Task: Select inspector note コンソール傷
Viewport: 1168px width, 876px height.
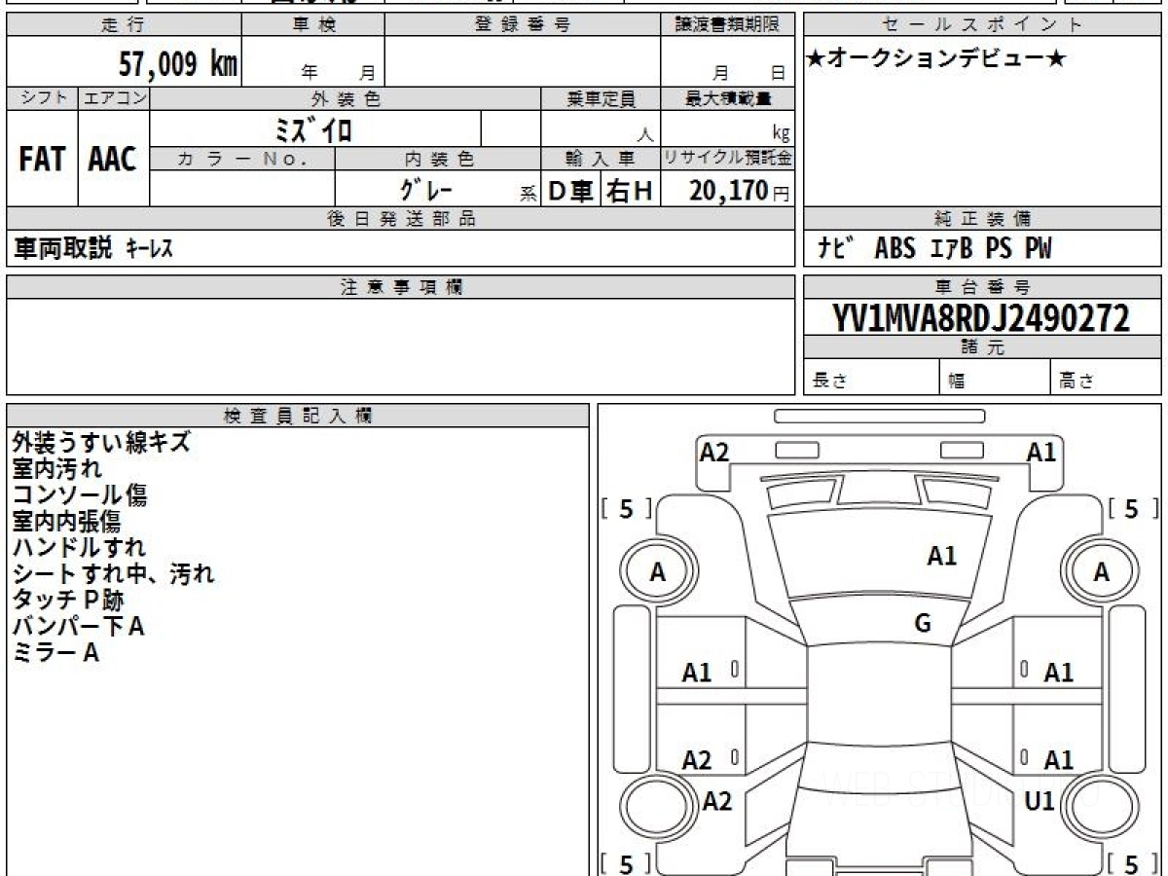Action: pyautogui.click(x=80, y=495)
